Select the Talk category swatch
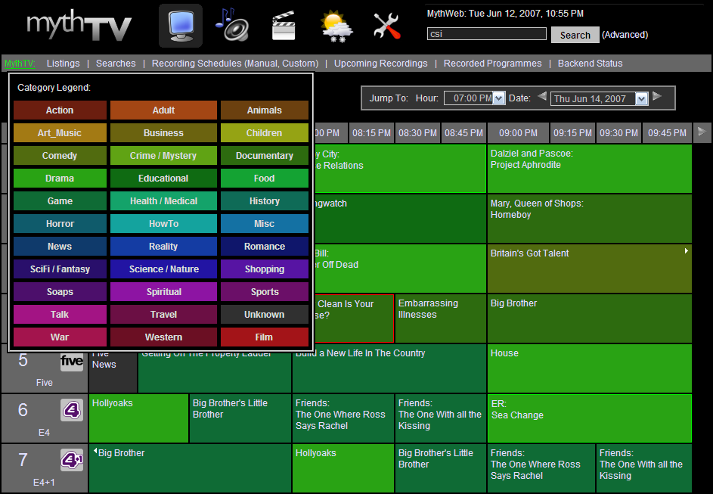 tap(60, 314)
